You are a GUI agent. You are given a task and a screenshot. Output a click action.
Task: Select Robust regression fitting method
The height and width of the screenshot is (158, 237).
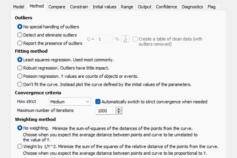click(x=20, y=68)
